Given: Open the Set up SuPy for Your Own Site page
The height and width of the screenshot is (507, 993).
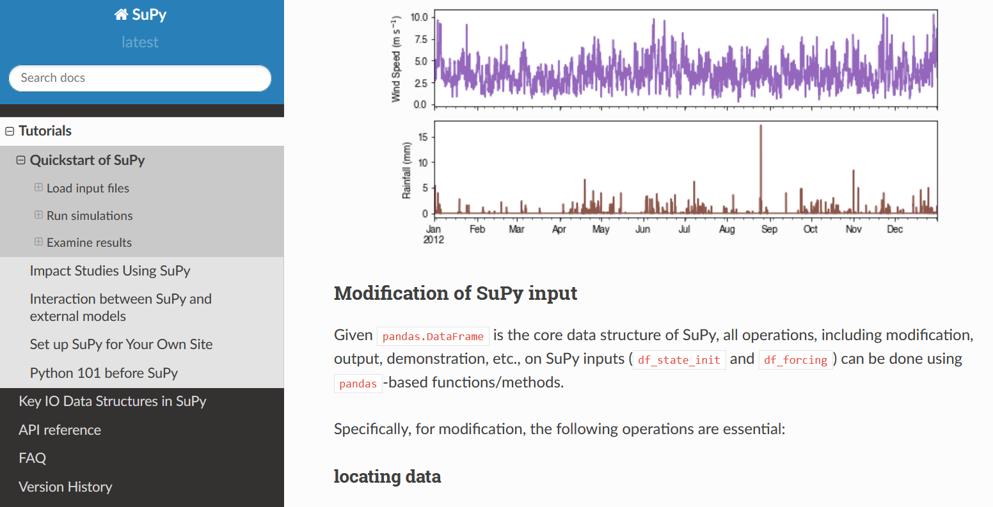Looking at the screenshot, I should tap(121, 344).
